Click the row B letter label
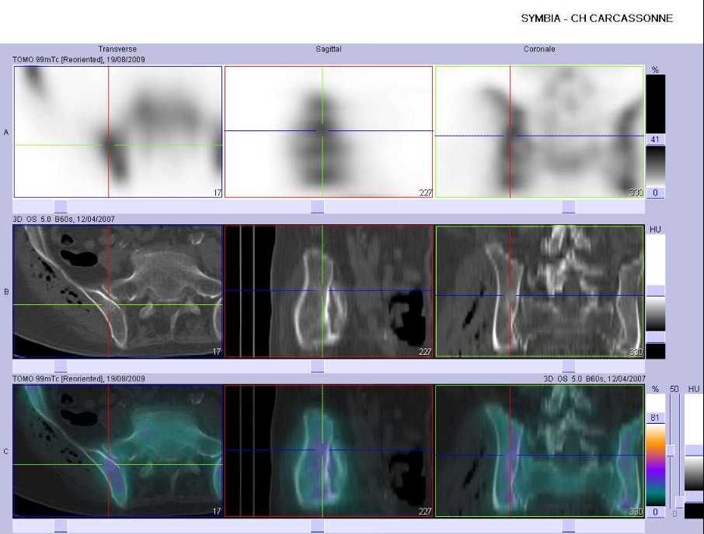This screenshot has height=534, width=704. (x=6, y=292)
